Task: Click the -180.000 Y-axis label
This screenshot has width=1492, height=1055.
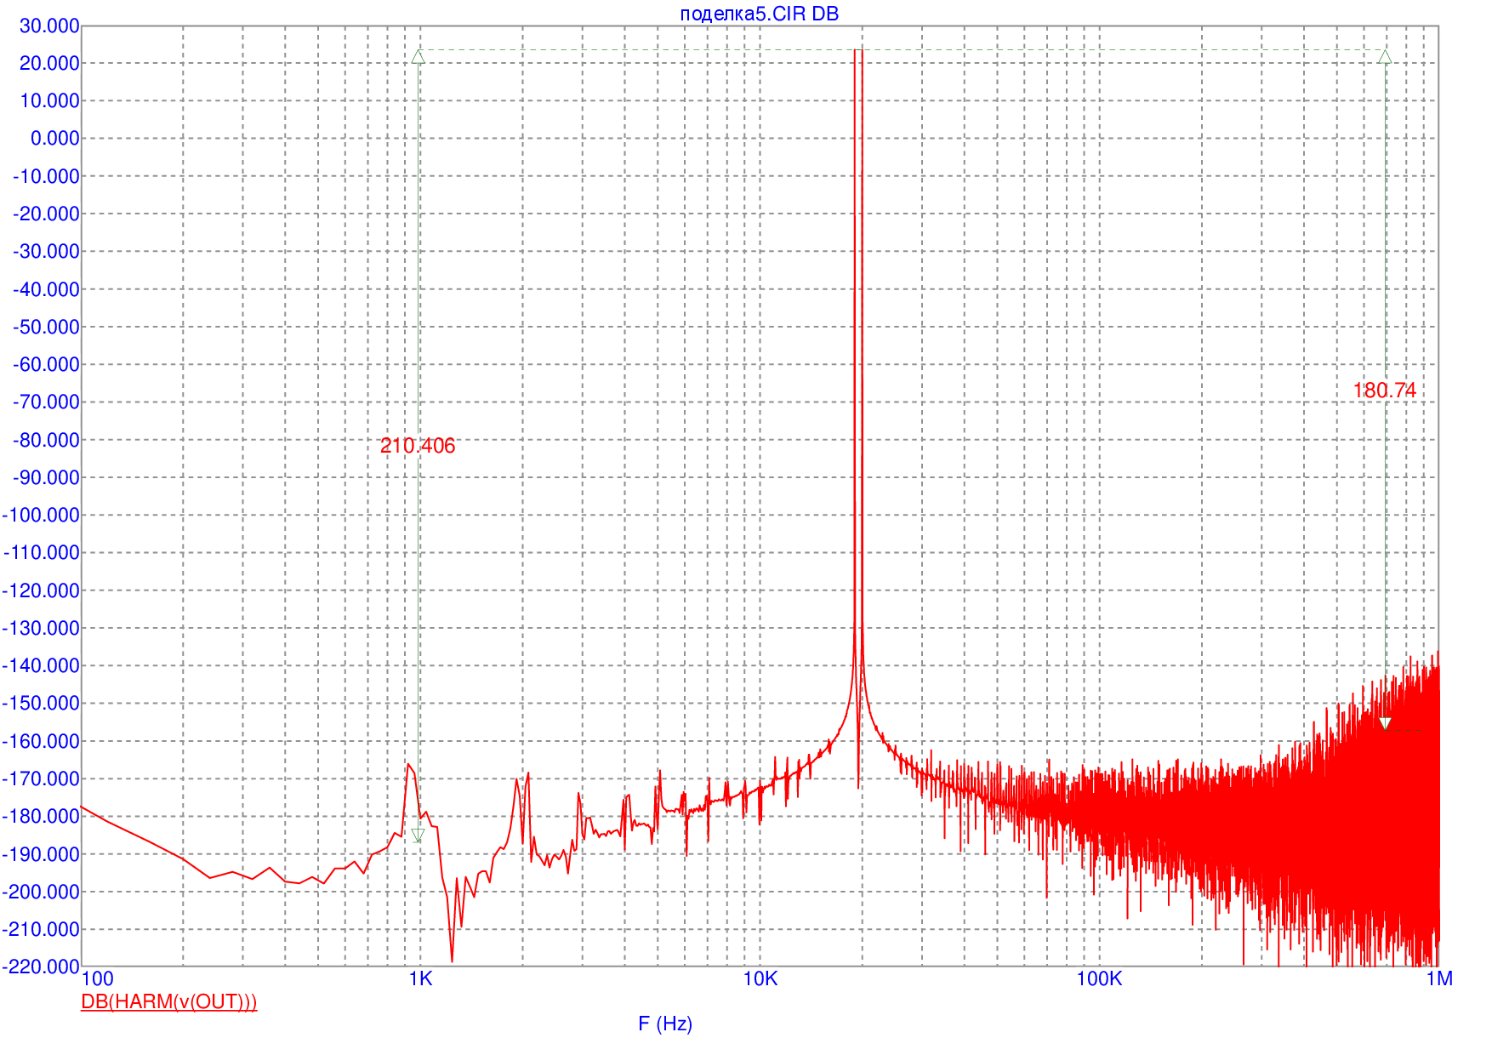Action: coord(42,816)
